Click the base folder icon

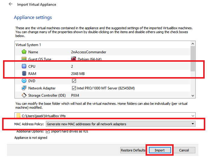[x=18, y=116]
